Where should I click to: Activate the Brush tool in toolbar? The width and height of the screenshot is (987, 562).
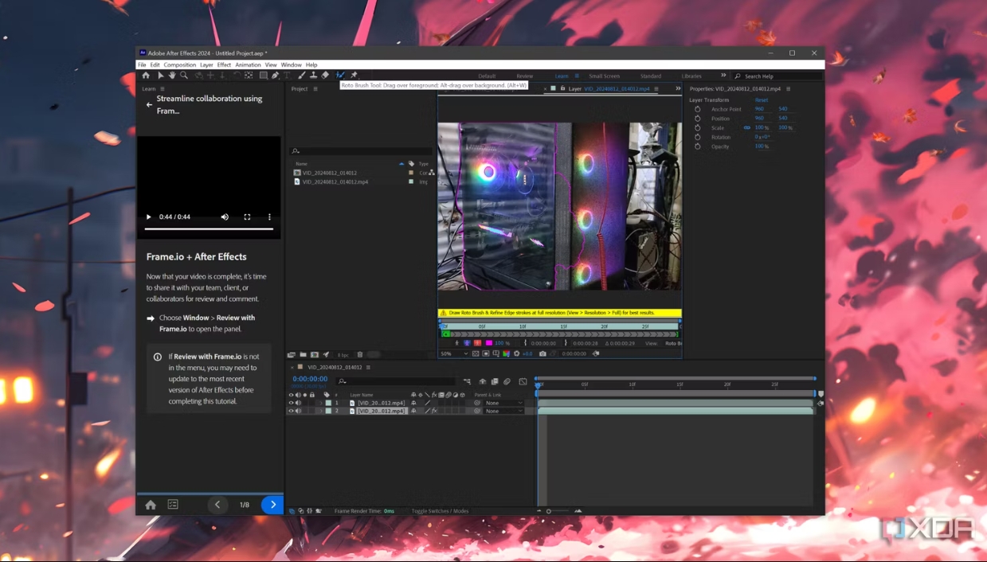pyautogui.click(x=301, y=75)
